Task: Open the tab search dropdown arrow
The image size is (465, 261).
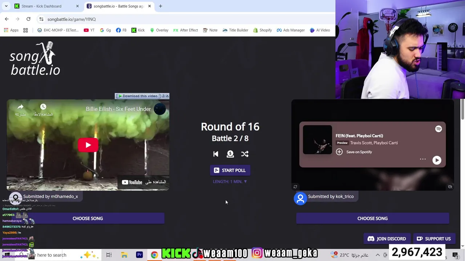Action: [6, 6]
